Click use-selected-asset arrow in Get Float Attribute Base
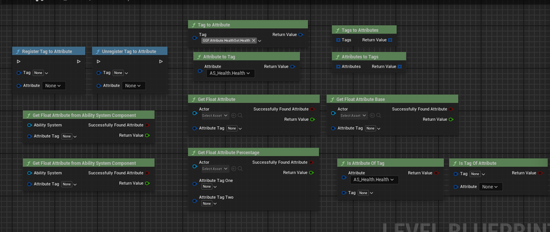This screenshot has height=232, width=550. click(372, 115)
